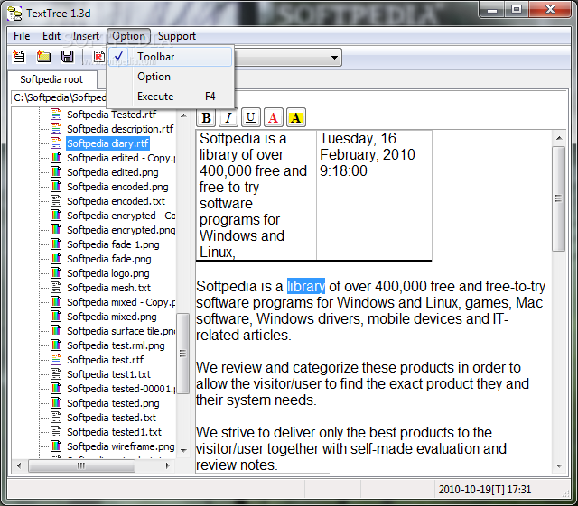Click icon of Softpedia fade.png

[x=56, y=259]
